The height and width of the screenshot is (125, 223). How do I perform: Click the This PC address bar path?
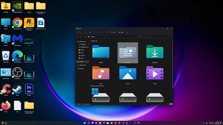(93, 37)
